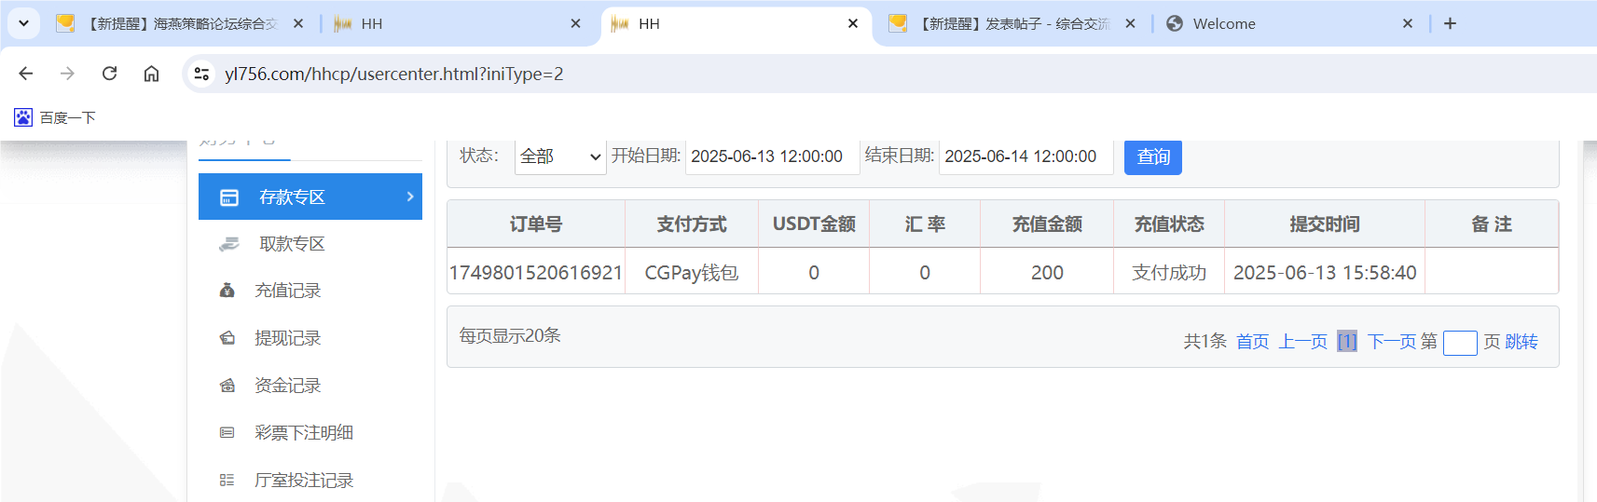Screen dimensions: 1597x502
Task: Click the 提现记录 wallet icon
Action: click(x=227, y=338)
